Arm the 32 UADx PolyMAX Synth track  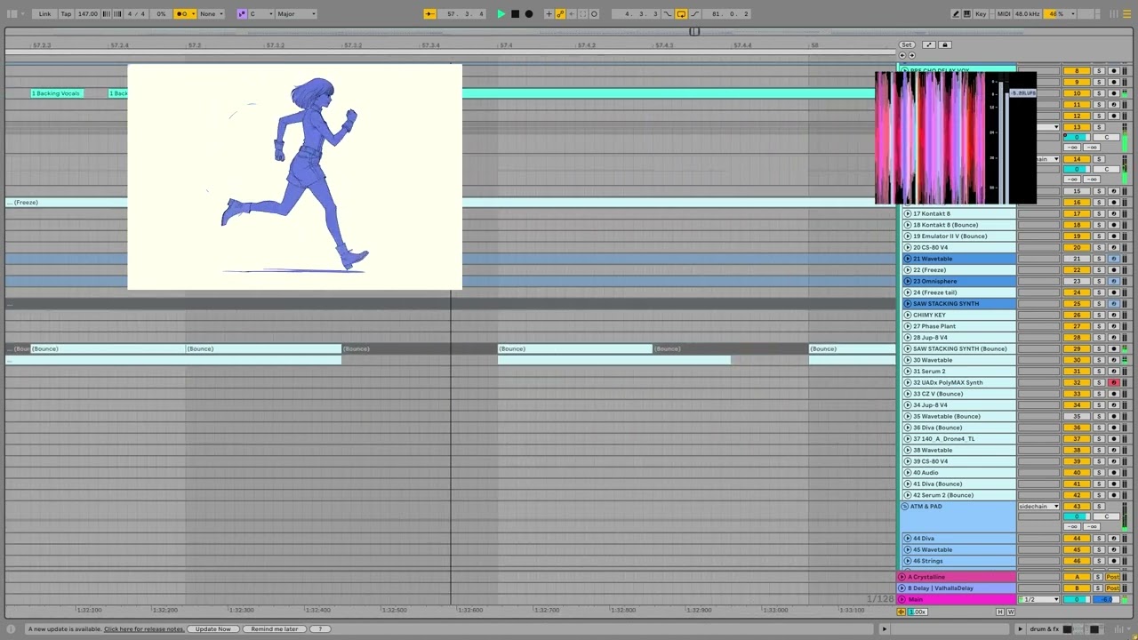click(x=1113, y=382)
